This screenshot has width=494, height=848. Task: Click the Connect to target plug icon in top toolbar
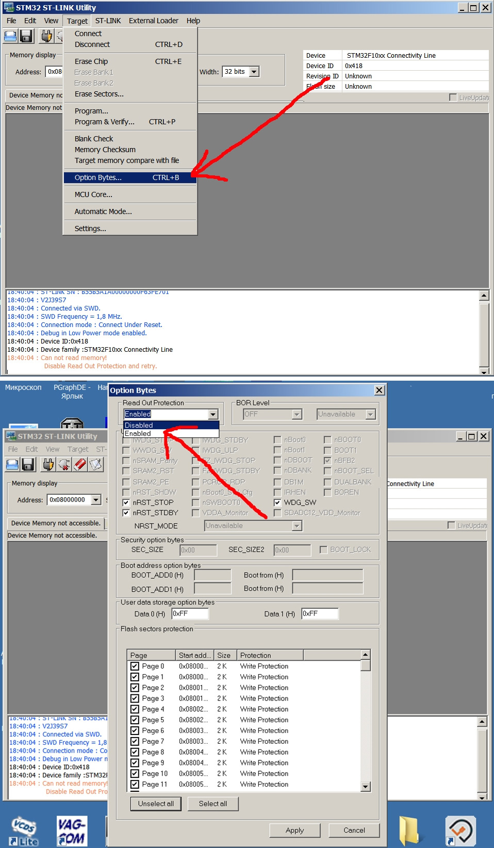click(46, 36)
